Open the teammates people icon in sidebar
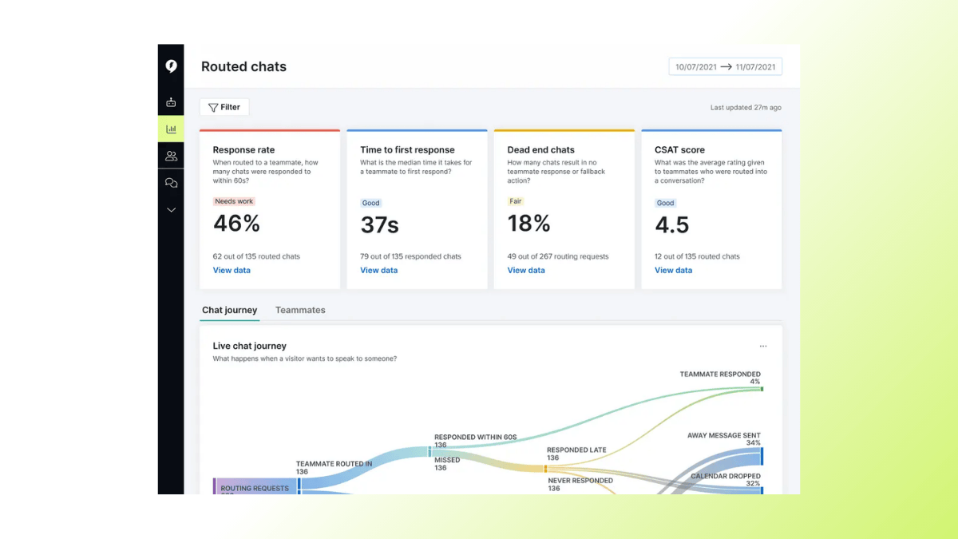Screen dimensions: 958x539 pos(171,155)
